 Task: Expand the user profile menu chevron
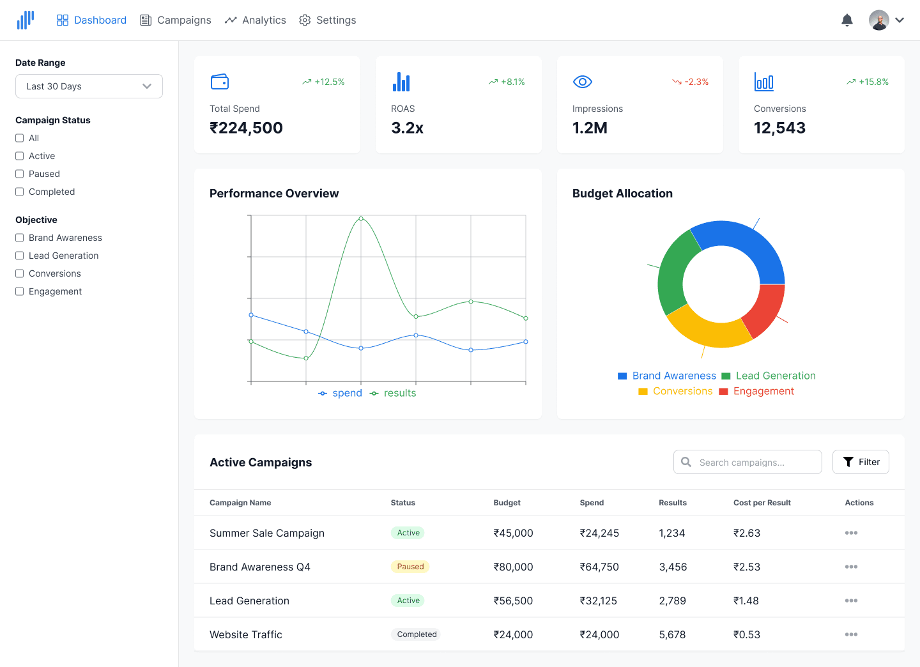(x=900, y=20)
